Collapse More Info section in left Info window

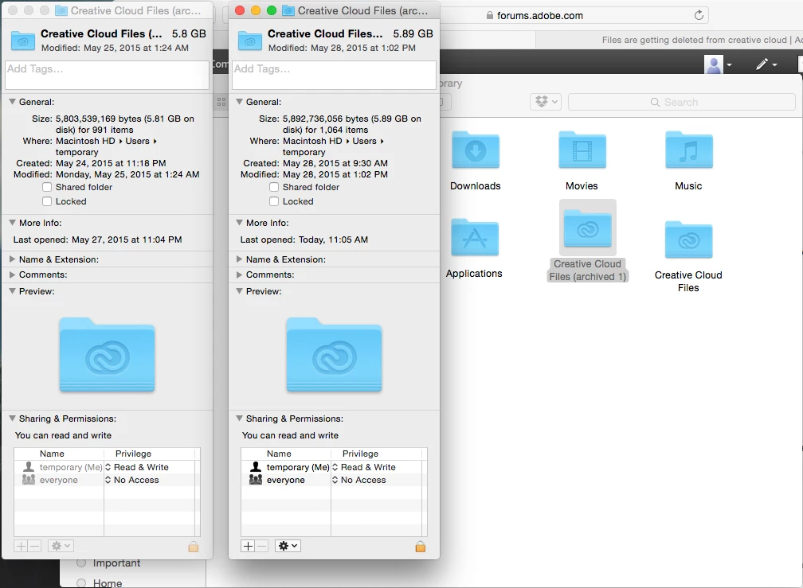click(12, 223)
